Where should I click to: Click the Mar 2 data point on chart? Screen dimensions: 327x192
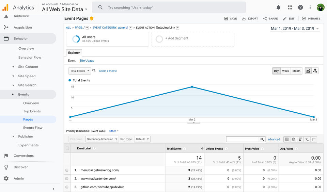tap(192, 87)
